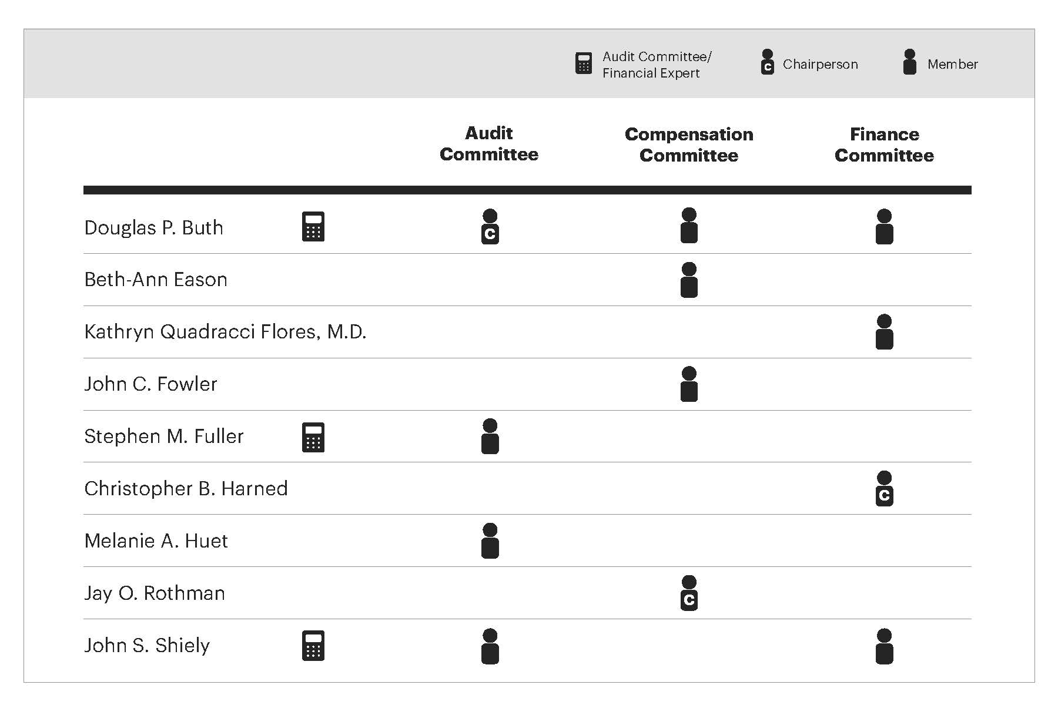1058x705 pixels.
Task: Click Rothman's Compensation Committee chairperson icon
Action: click(x=689, y=593)
